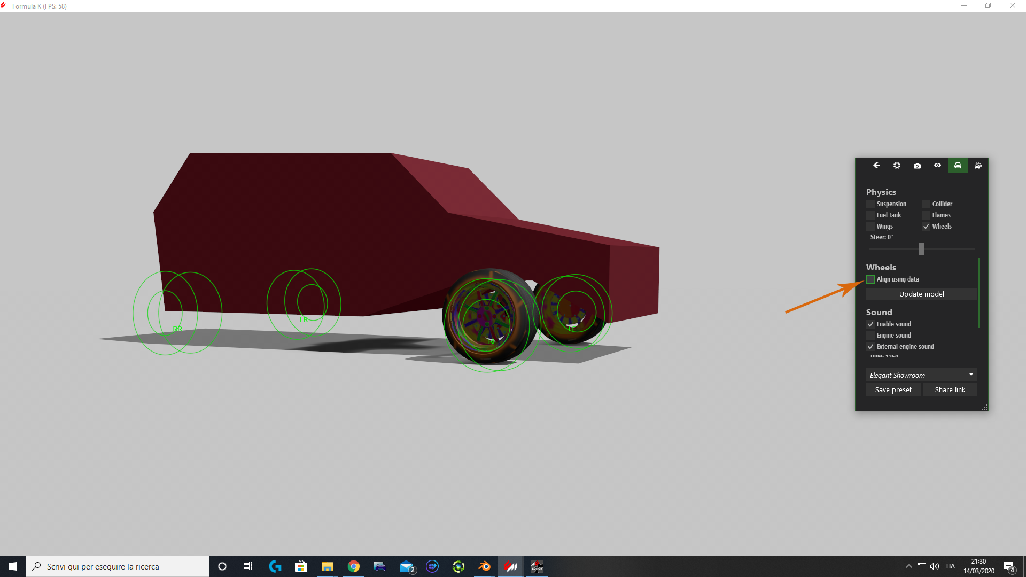Enable the Collider checkbox

[926, 204]
